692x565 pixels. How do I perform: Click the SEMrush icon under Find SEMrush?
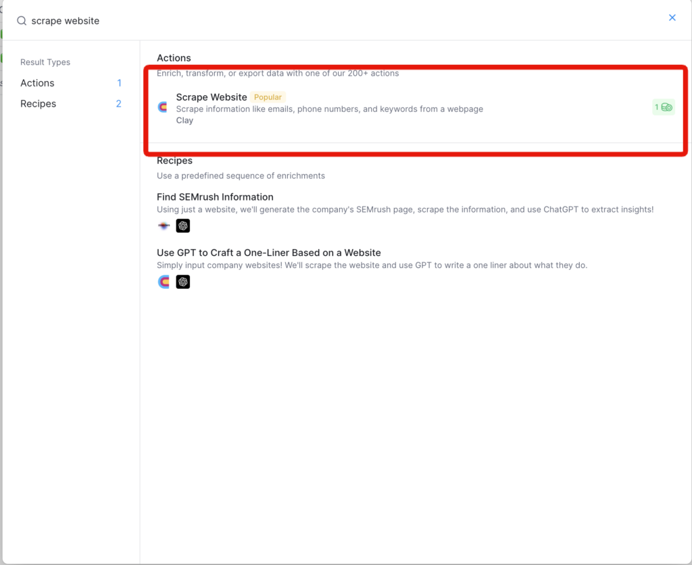(164, 225)
